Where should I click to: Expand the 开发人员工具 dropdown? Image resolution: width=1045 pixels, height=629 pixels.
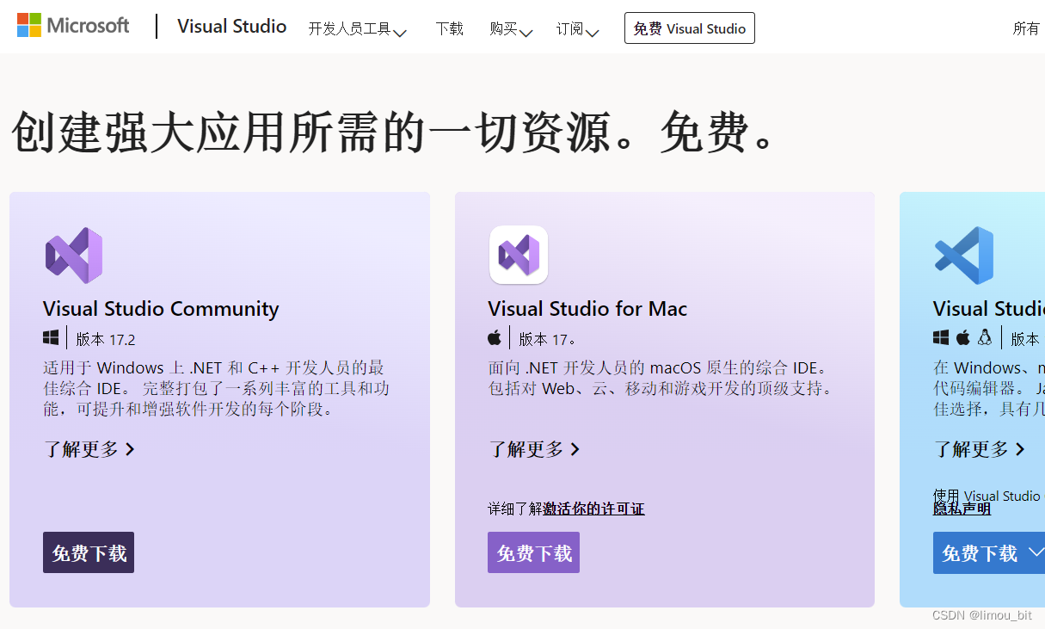(357, 28)
